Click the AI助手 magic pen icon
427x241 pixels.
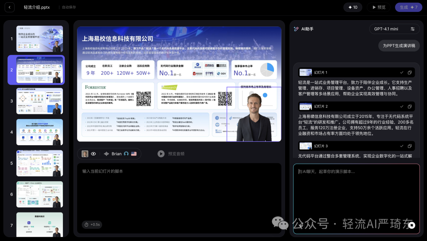(296, 28)
